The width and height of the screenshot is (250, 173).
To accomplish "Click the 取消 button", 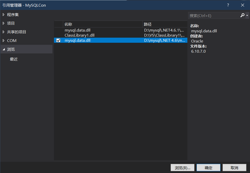I will coord(234,167).
